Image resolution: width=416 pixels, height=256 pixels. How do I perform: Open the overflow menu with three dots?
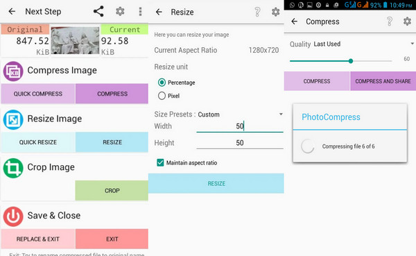click(140, 11)
